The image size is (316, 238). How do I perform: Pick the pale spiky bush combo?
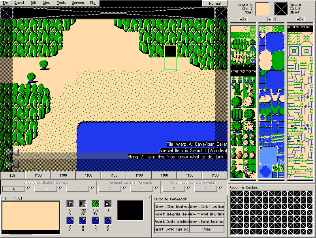[x=250, y=127]
